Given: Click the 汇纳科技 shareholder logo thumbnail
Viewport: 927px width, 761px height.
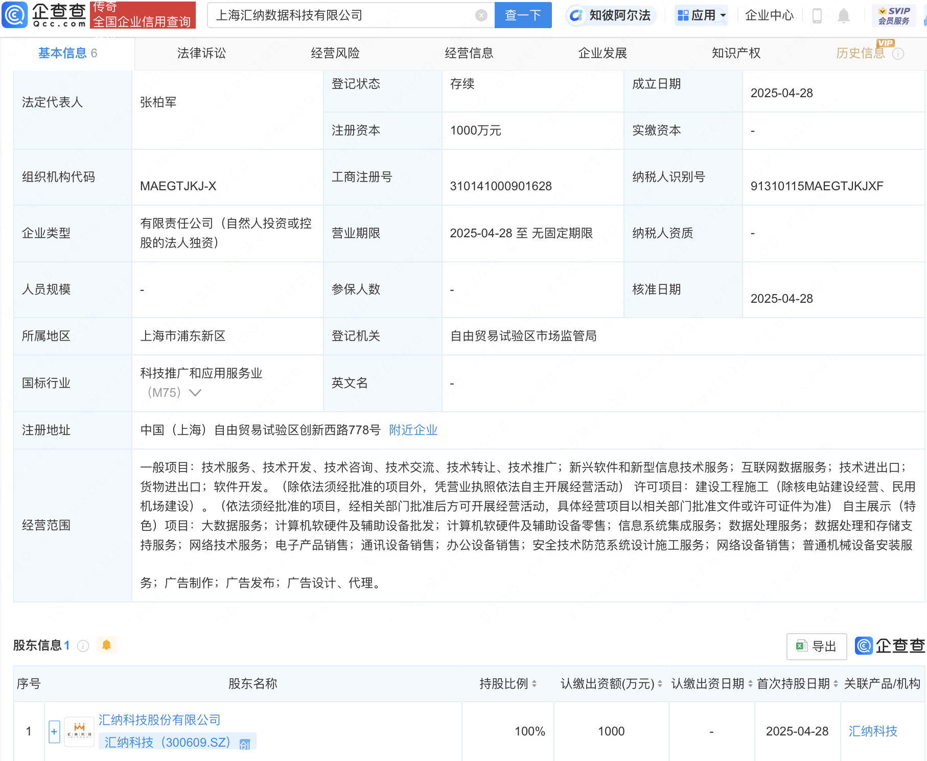Looking at the screenshot, I should pos(79,731).
